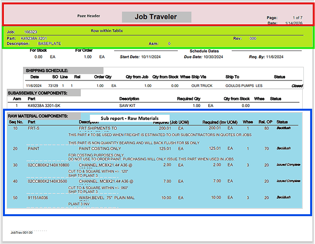Click the Start Date 10/11/2024
The image size is (315, 244).
pyautogui.click(x=151, y=57)
